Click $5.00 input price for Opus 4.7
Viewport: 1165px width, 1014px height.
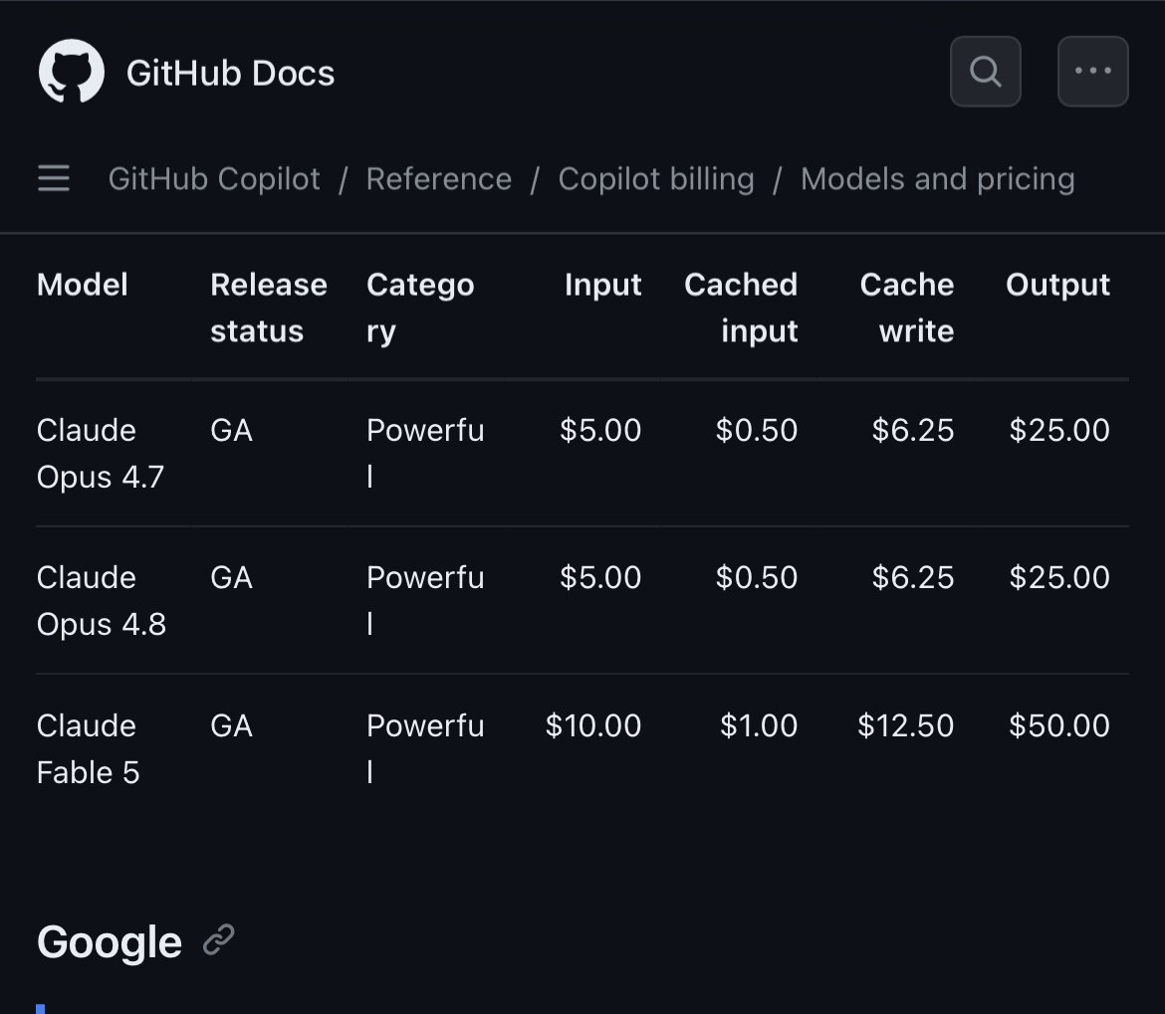point(600,430)
